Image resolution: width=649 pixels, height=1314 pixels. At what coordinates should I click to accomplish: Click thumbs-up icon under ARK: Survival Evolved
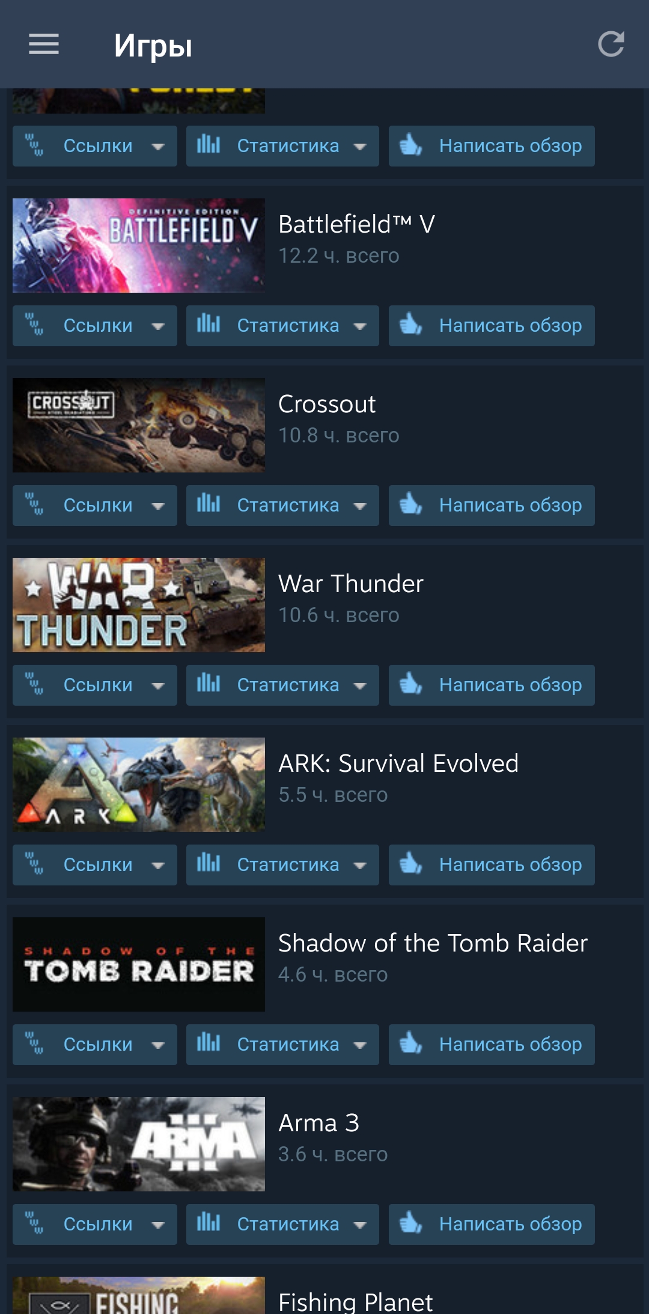[x=411, y=864]
